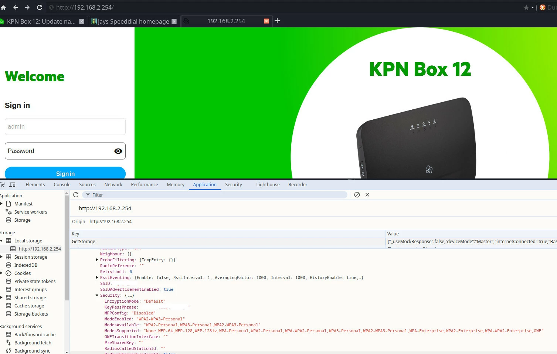Click the Password input field
The image size is (557, 354).
pos(65,151)
